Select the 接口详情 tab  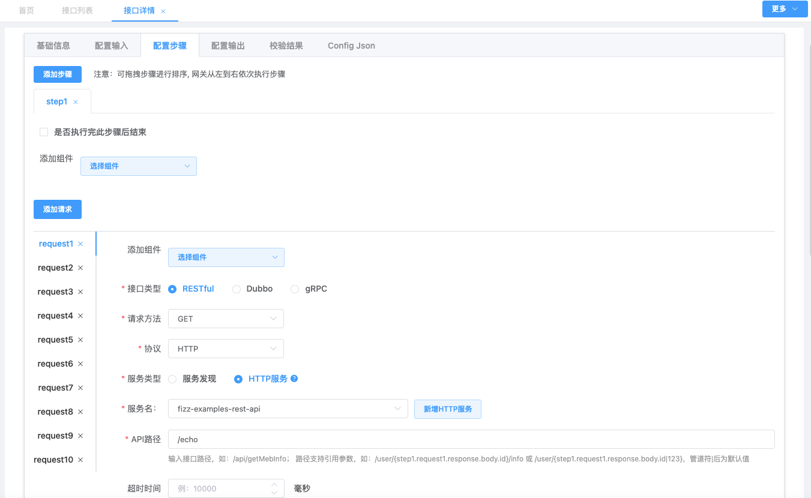(139, 11)
